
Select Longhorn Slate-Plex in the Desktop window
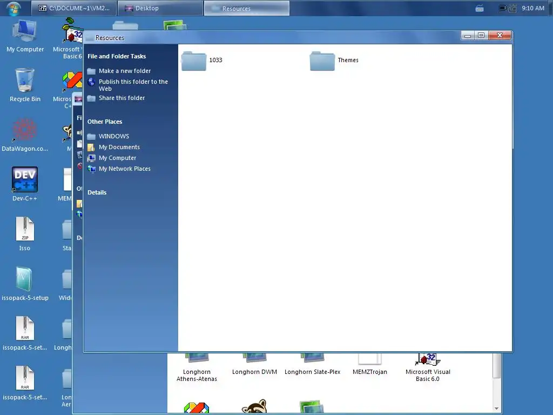point(313,365)
